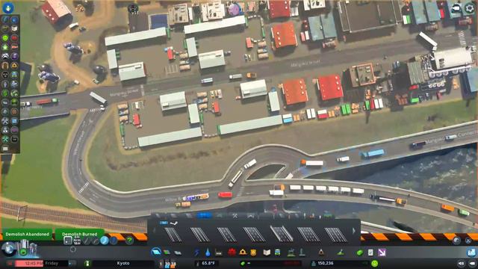This screenshot has width=478, height=269.
Task: Open the Healthcare red cross icon
Action: [x=232, y=253]
